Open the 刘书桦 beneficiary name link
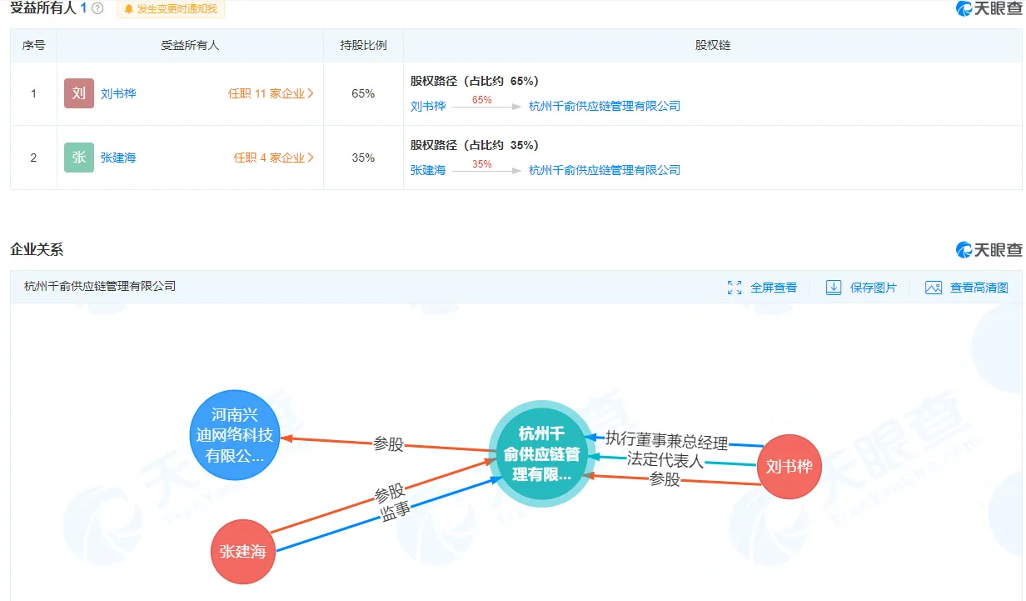 click(x=118, y=93)
